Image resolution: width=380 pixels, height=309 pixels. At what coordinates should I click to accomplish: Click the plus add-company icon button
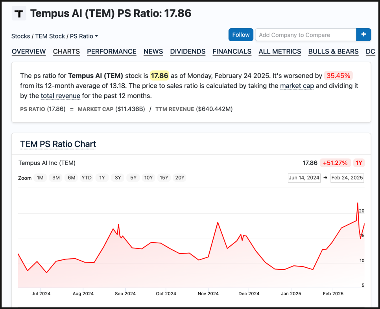tap(363, 35)
